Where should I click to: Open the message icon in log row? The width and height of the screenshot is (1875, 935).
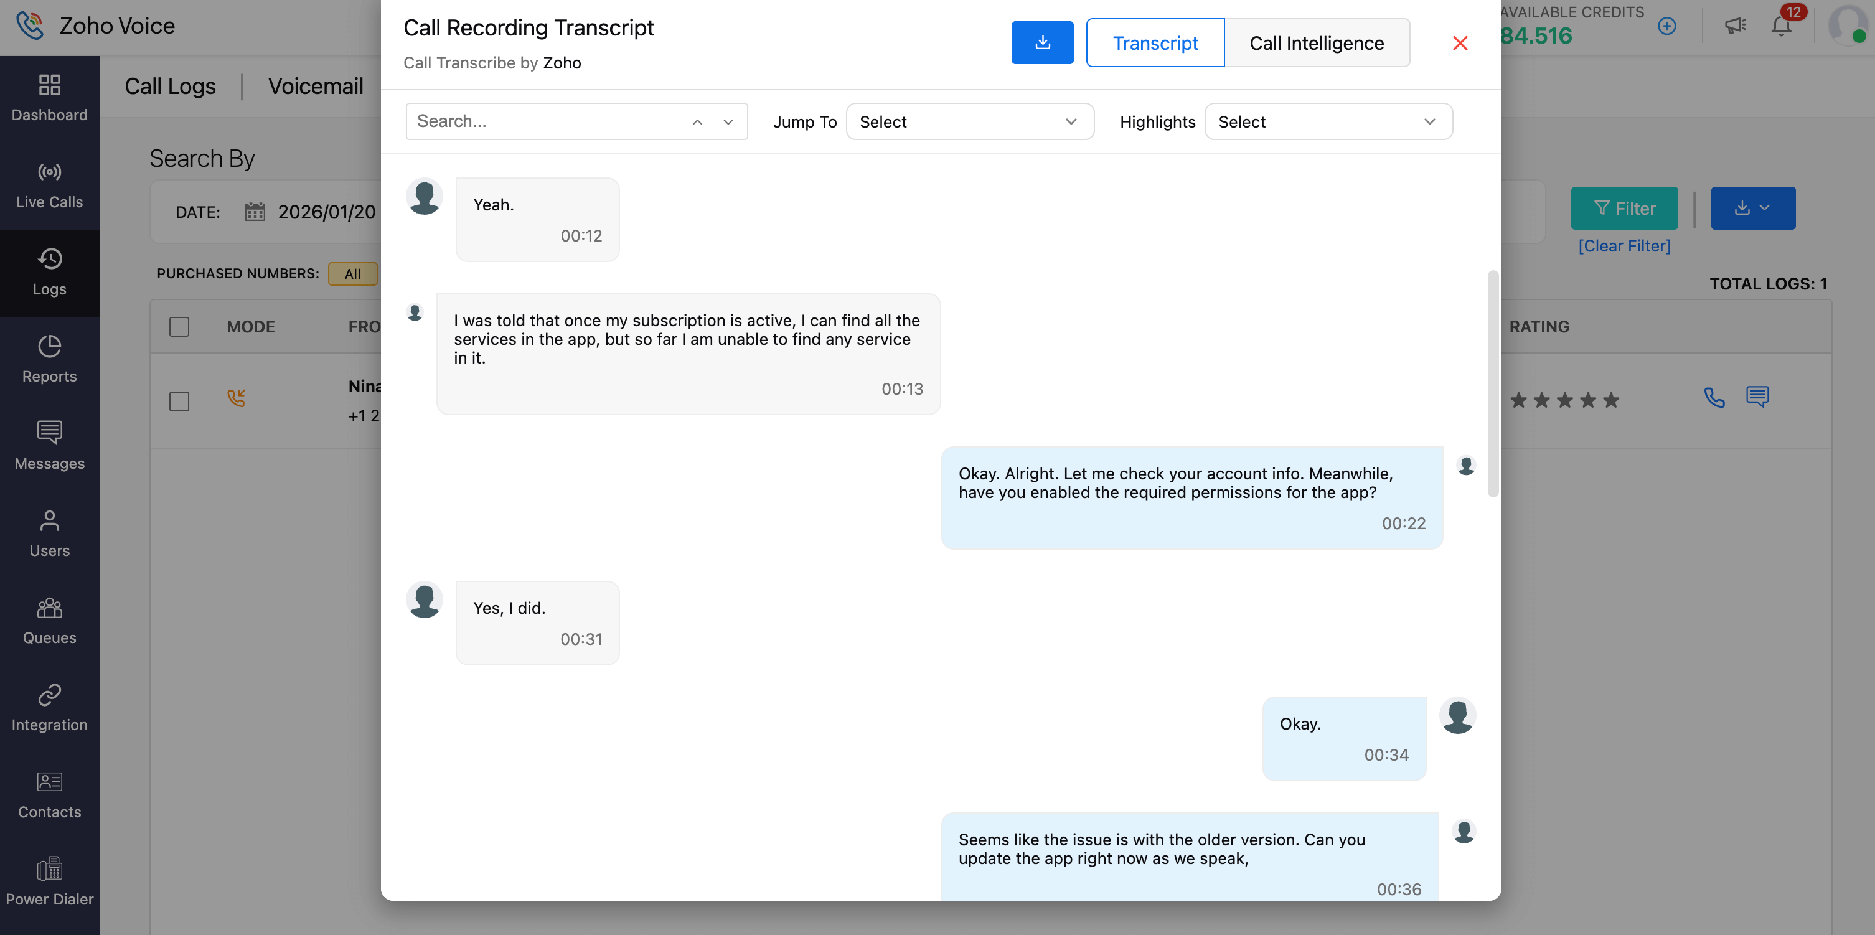1757,397
